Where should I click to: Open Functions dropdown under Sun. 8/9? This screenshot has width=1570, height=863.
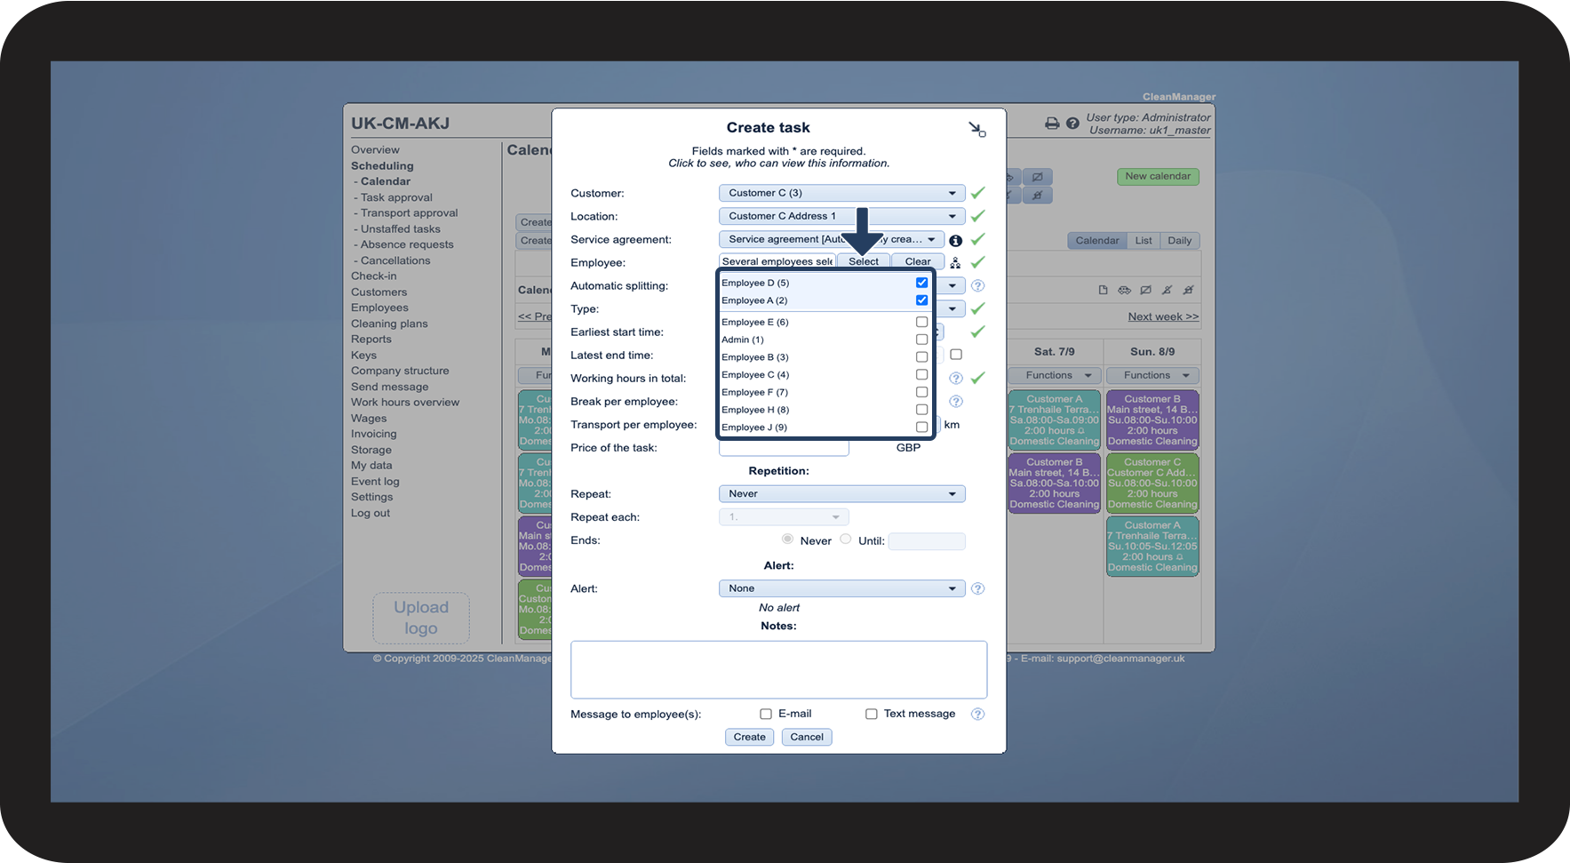coord(1152,376)
